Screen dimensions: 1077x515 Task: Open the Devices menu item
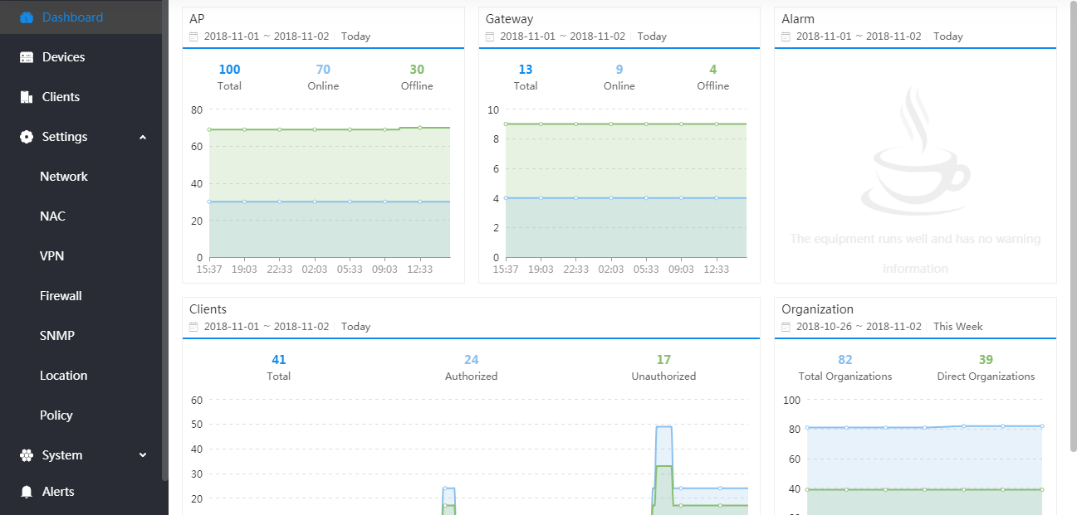(81, 57)
